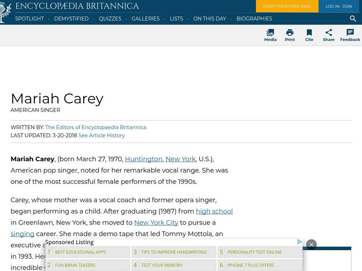
Task: Open the Quizzes menu
Action: pos(111,19)
